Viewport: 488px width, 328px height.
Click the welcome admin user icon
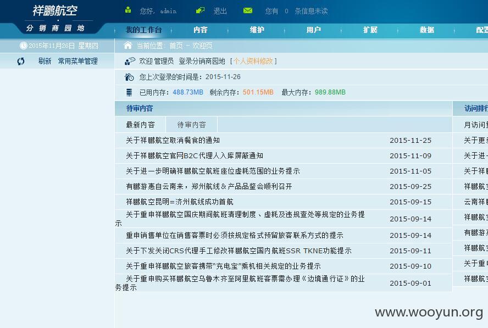(x=130, y=61)
